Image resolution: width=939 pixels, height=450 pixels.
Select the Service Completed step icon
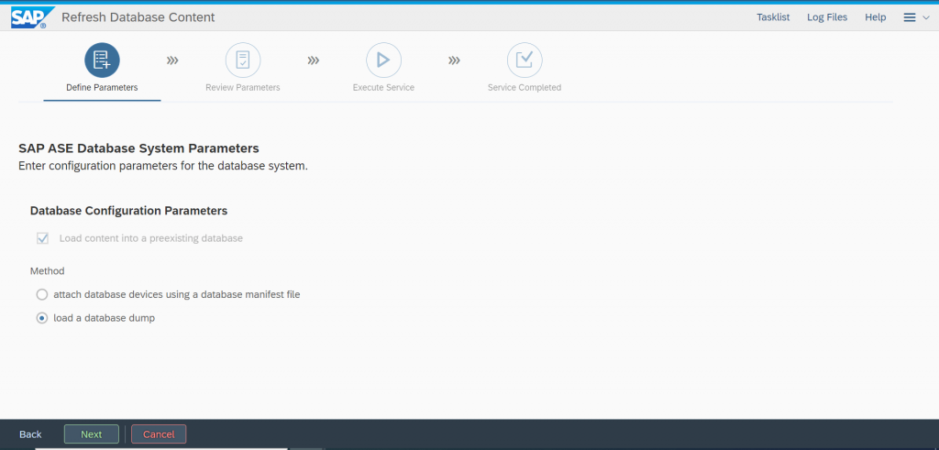point(525,60)
